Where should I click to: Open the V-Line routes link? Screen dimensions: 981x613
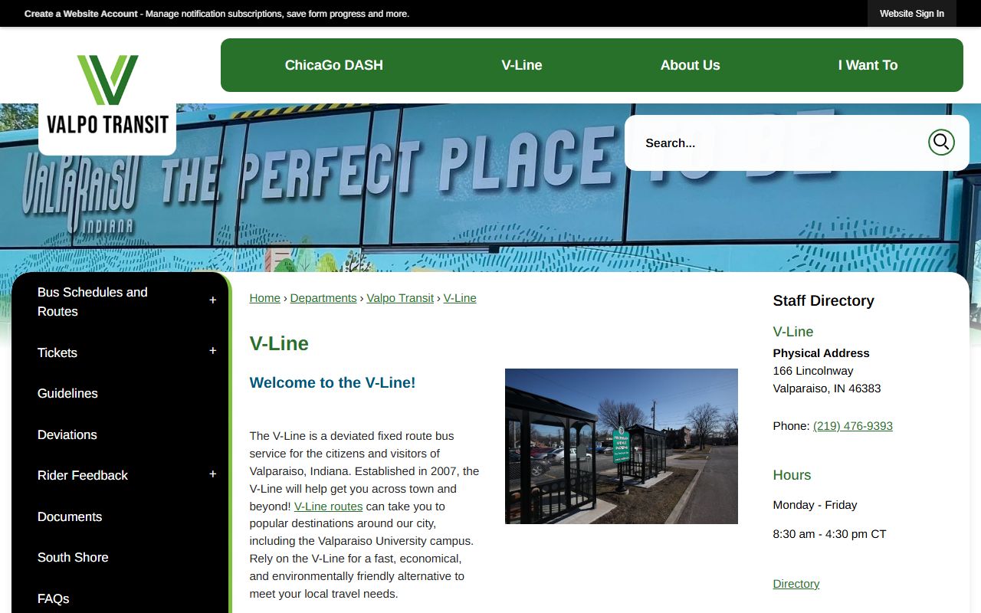point(328,506)
